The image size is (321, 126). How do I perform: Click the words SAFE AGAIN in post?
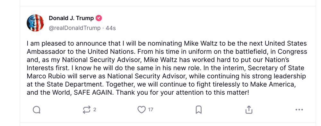point(93,93)
